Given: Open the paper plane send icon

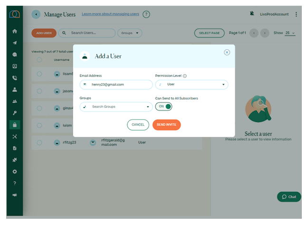Looking at the screenshot, I should coord(15,43).
